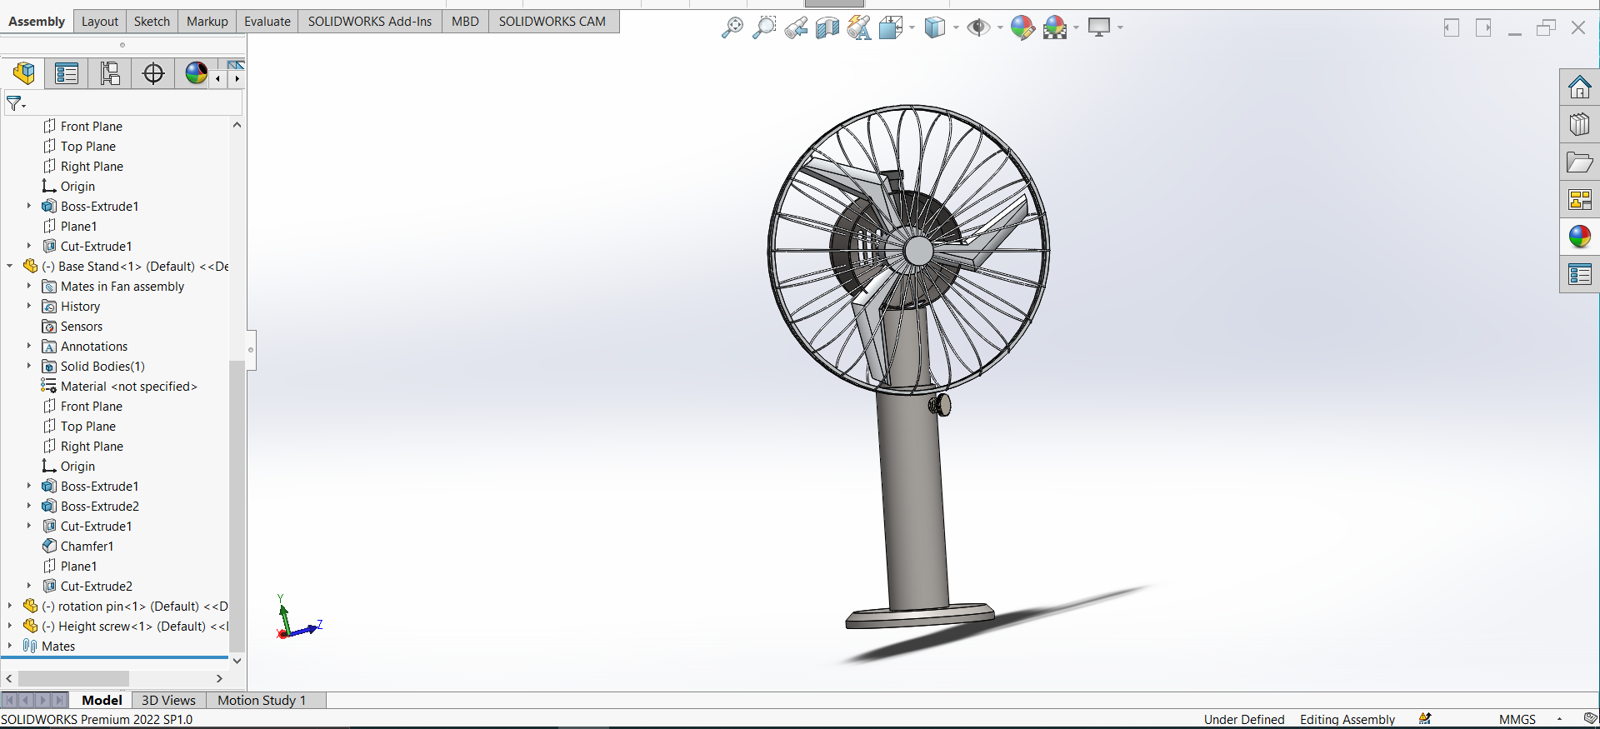Viewport: 1600px width, 729px height.
Task: Select Boss-Extrude2 in the feature tree
Action: pyautogui.click(x=100, y=507)
